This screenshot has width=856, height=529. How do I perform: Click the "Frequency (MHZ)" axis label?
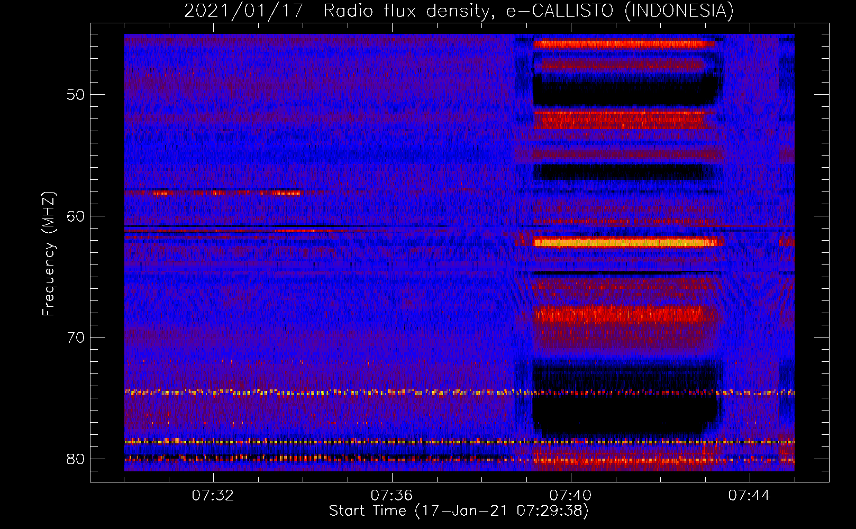(x=49, y=254)
